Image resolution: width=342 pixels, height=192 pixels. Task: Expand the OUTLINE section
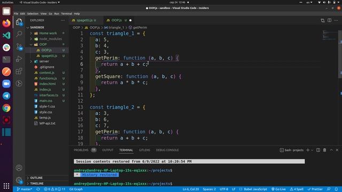pos(36,178)
